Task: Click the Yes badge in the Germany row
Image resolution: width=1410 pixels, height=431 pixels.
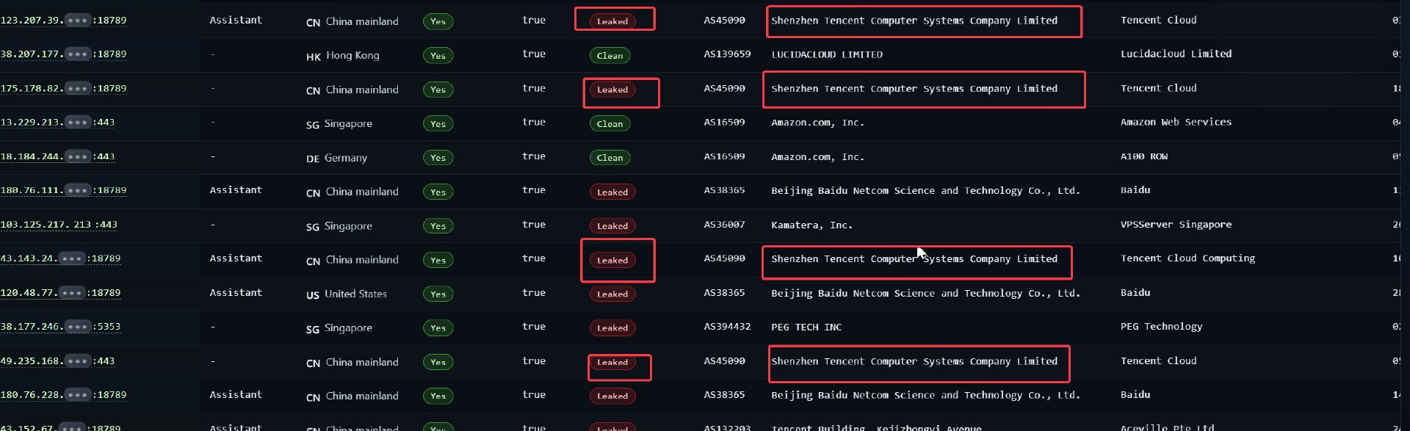Action: tap(438, 158)
